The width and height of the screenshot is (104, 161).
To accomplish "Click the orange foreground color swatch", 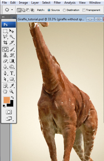I will [6, 100].
